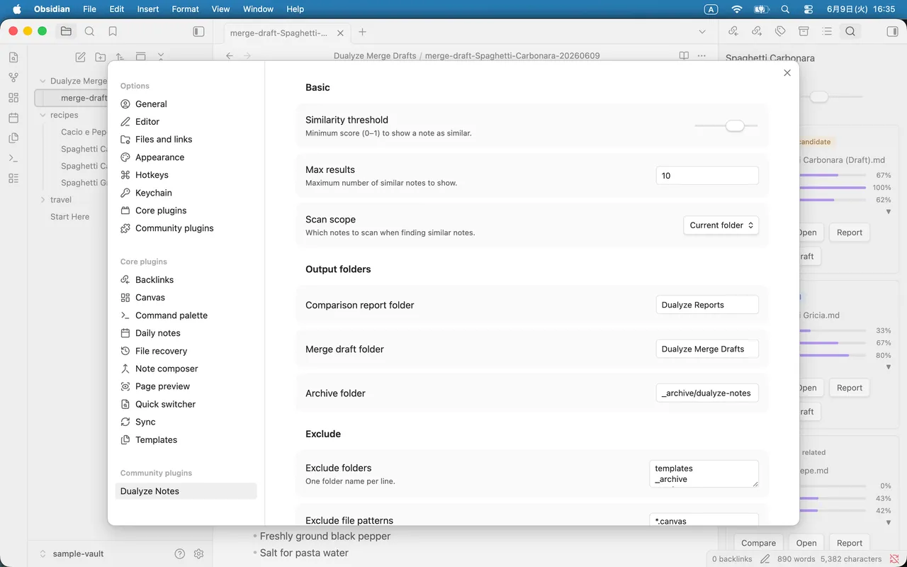Create new canvas from ribbon icon
907x567 pixels.
(13, 98)
